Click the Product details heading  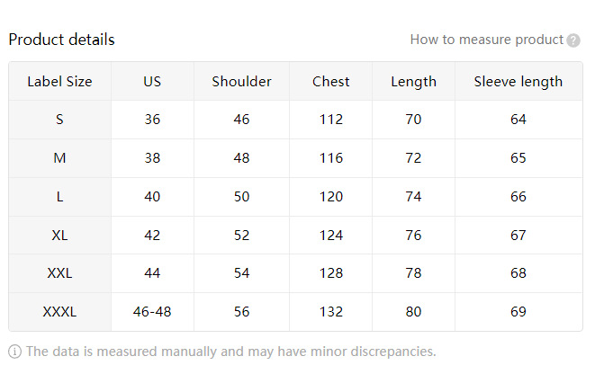pyautogui.click(x=61, y=40)
